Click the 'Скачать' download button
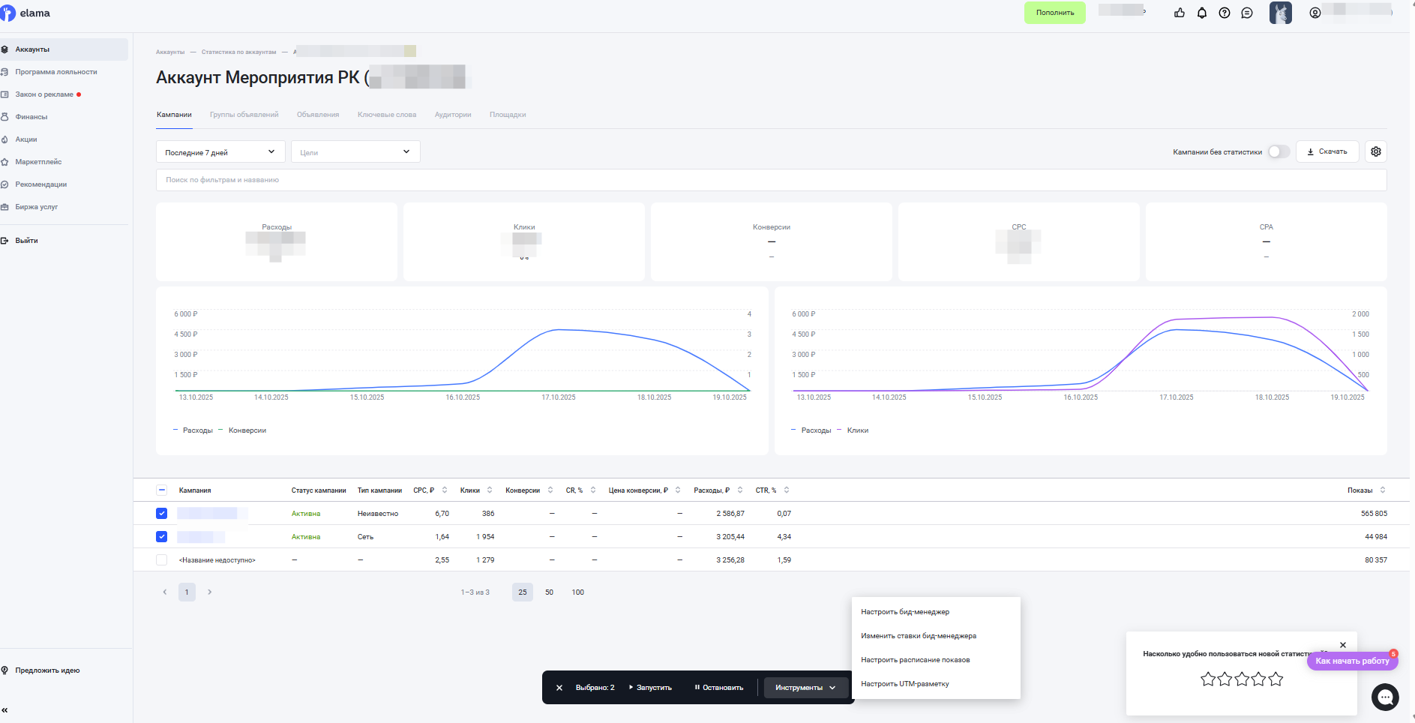 [x=1327, y=151]
